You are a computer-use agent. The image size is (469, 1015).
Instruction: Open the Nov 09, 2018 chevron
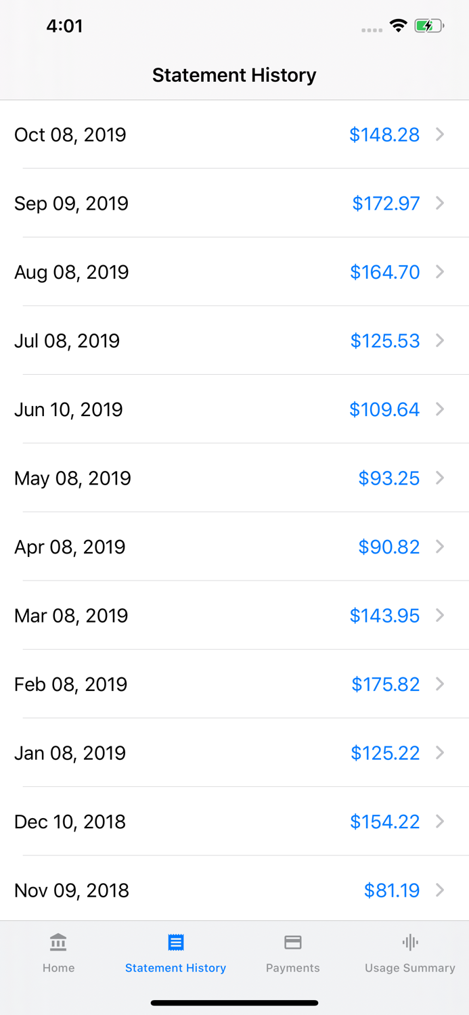click(x=440, y=890)
